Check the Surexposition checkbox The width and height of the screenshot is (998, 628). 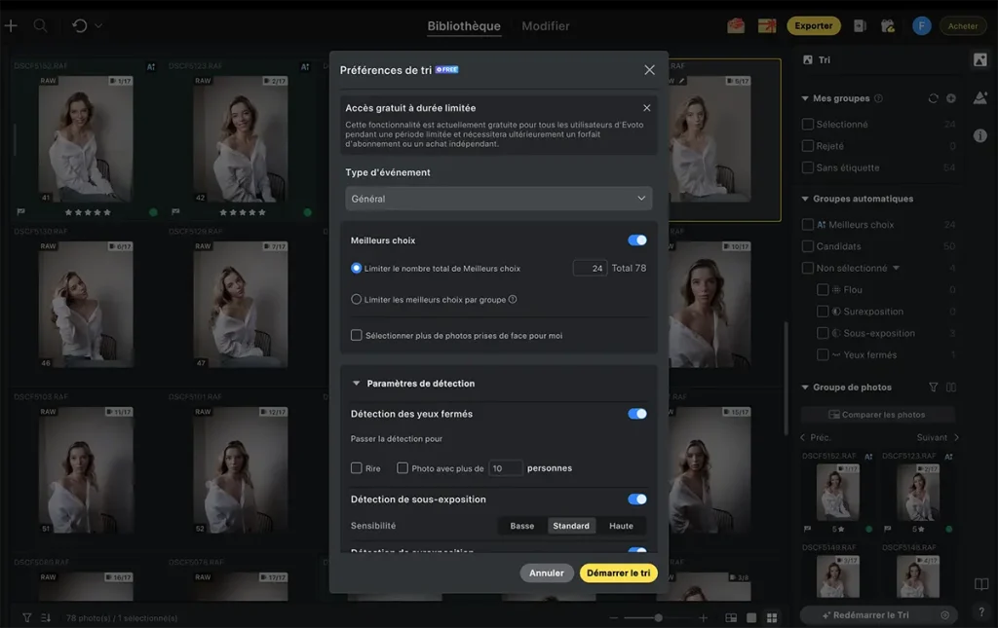[x=823, y=312]
